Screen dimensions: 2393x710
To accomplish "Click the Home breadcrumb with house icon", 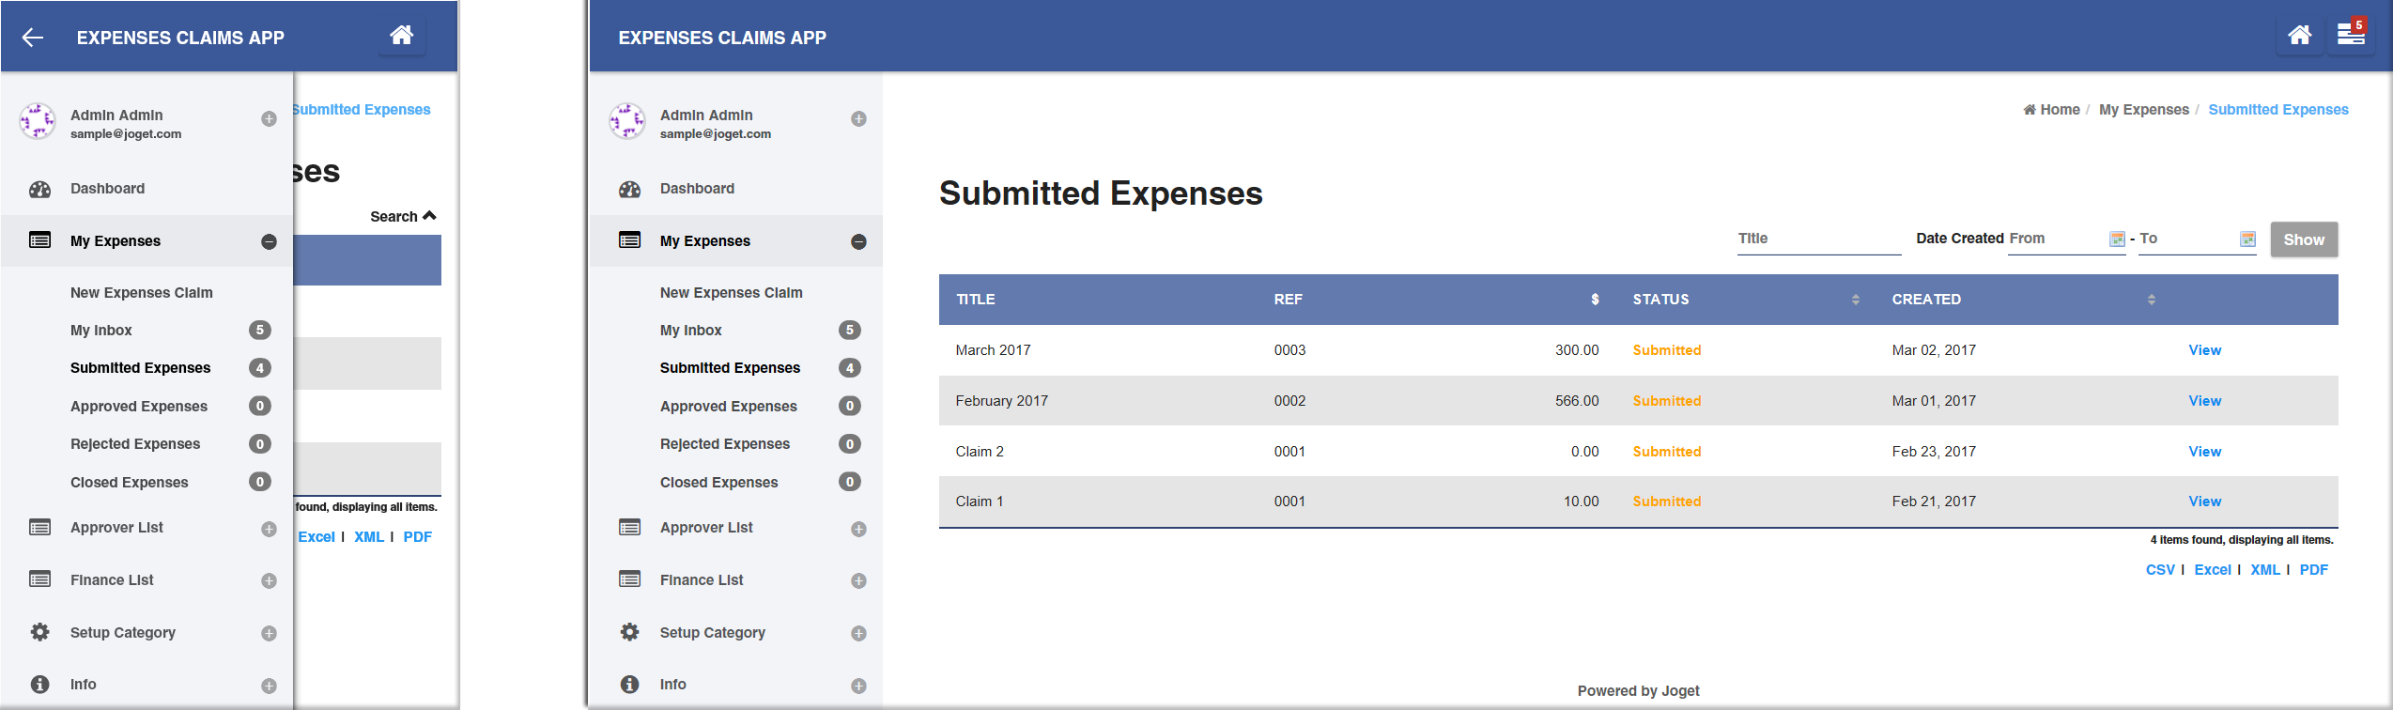I will [2051, 110].
